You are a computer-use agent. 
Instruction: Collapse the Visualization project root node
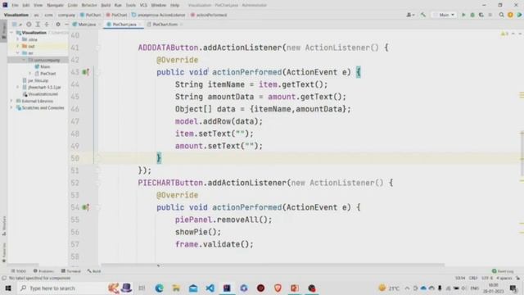coord(12,33)
